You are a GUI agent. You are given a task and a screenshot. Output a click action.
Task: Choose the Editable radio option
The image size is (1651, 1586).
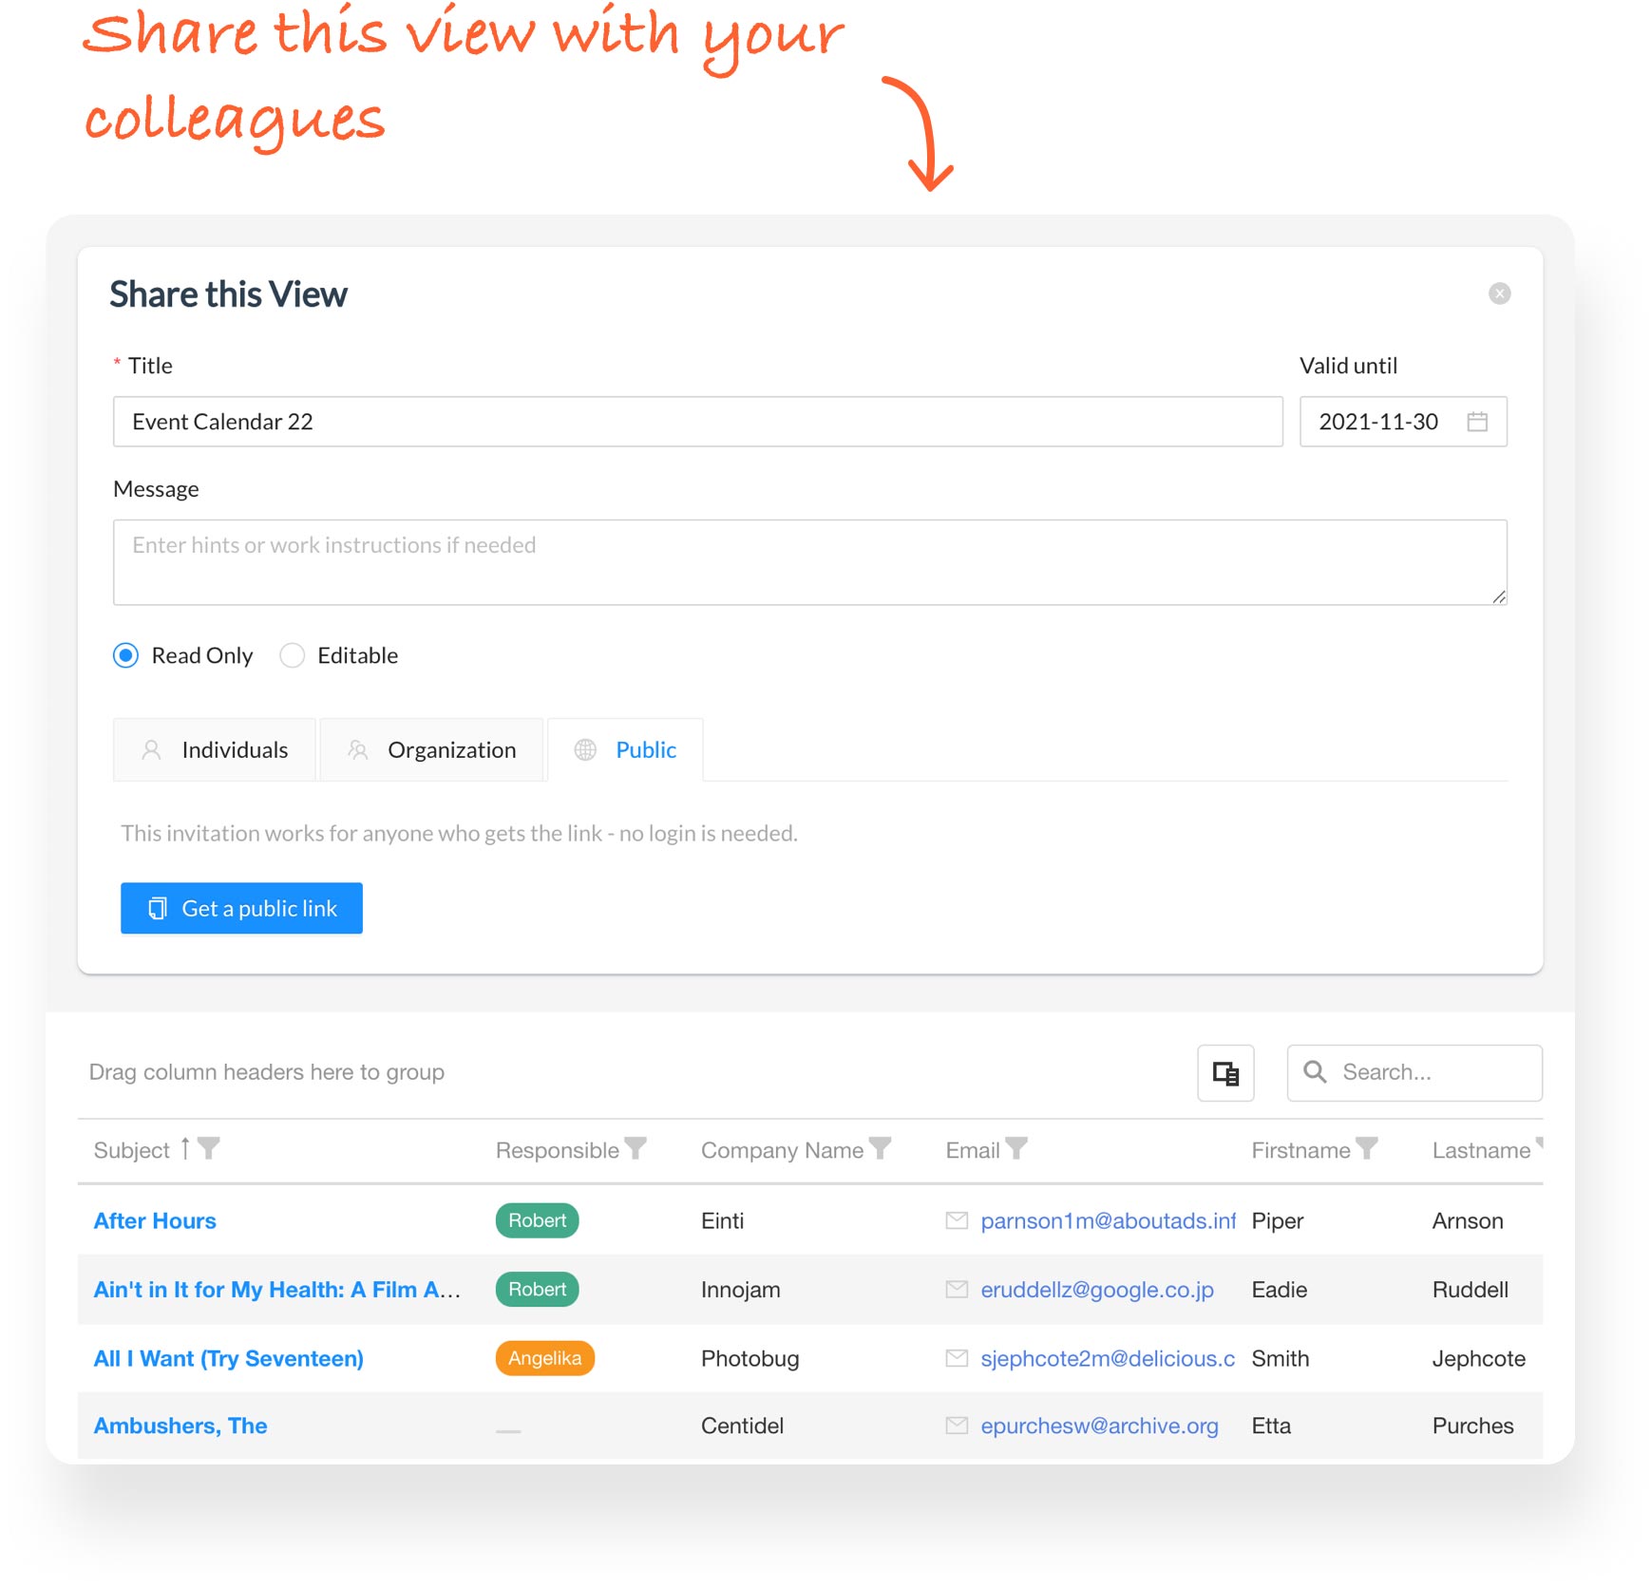pos(293,655)
